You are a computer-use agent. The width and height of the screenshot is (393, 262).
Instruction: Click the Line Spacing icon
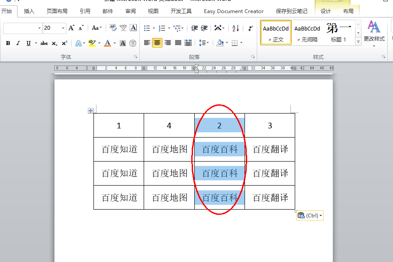pos(202,43)
